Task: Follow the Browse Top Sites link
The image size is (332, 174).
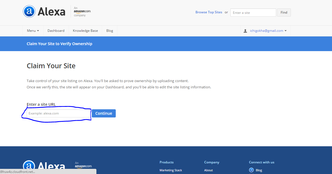Action: [x=209, y=12]
